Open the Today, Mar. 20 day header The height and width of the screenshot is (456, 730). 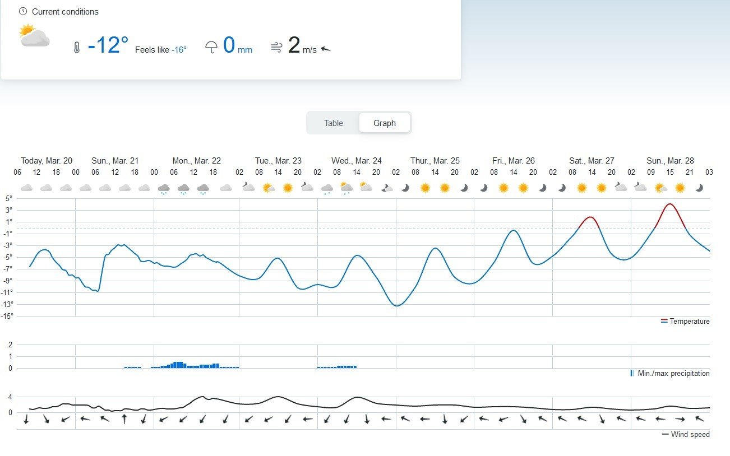[x=47, y=161]
